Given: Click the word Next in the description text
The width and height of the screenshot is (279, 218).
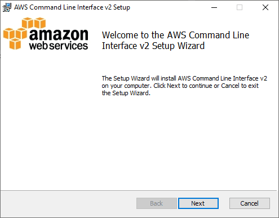Looking at the screenshot, I should (x=174, y=86).
